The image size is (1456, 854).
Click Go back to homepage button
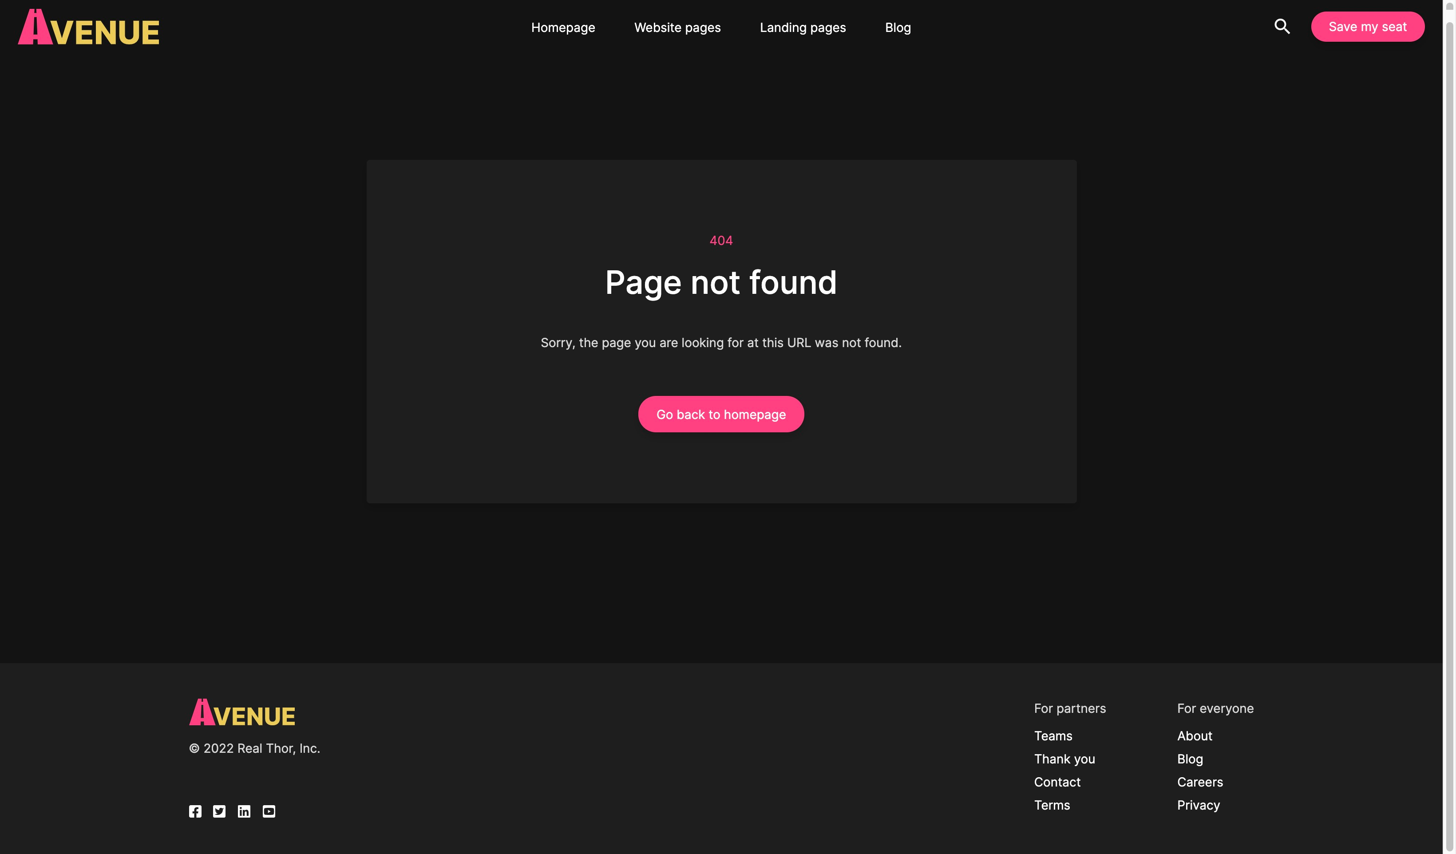[721, 414]
